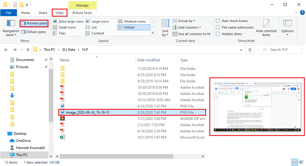Toggle Hidden items checkbox
306x166 pixels.
pos(218,34)
